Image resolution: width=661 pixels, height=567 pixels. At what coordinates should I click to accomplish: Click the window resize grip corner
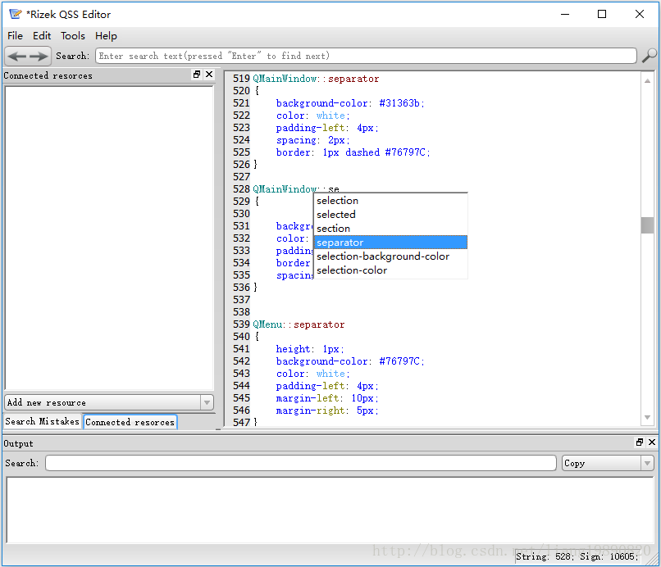(x=653, y=559)
